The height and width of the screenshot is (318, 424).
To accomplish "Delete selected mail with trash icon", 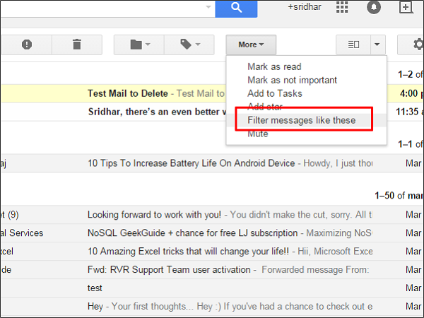I will (x=77, y=45).
